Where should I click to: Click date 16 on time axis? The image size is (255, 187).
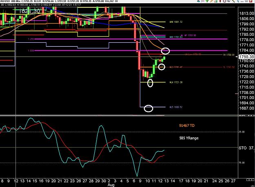click(41, 181)
